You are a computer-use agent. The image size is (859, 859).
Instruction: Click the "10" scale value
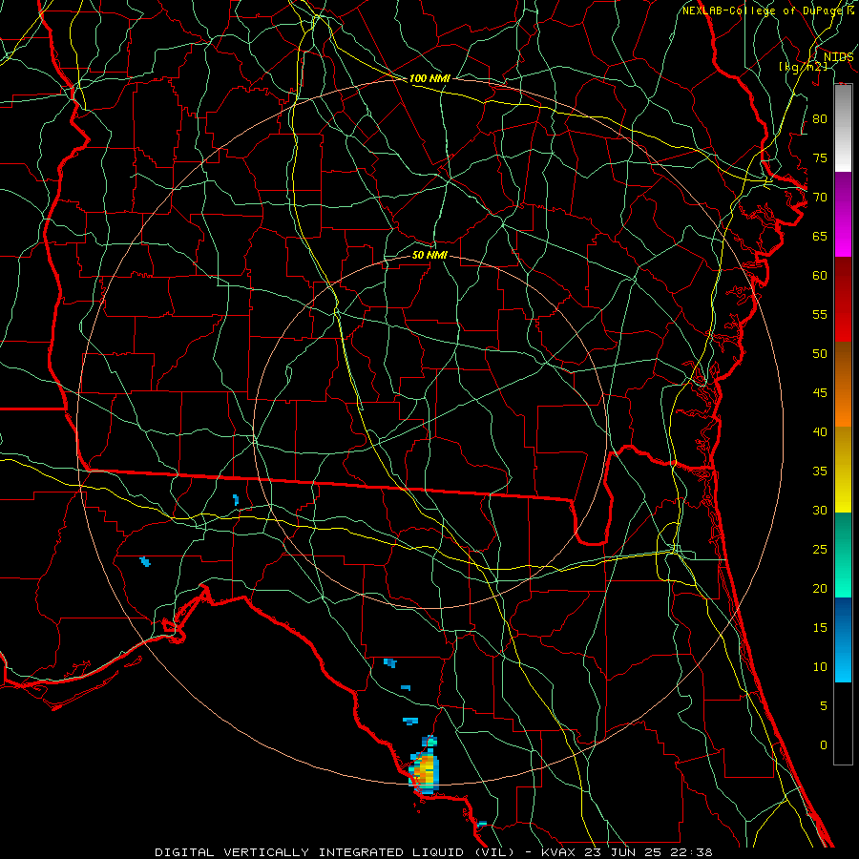coord(820,667)
